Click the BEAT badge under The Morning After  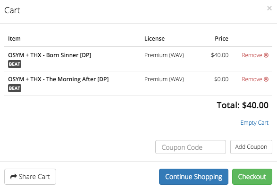click(x=15, y=88)
